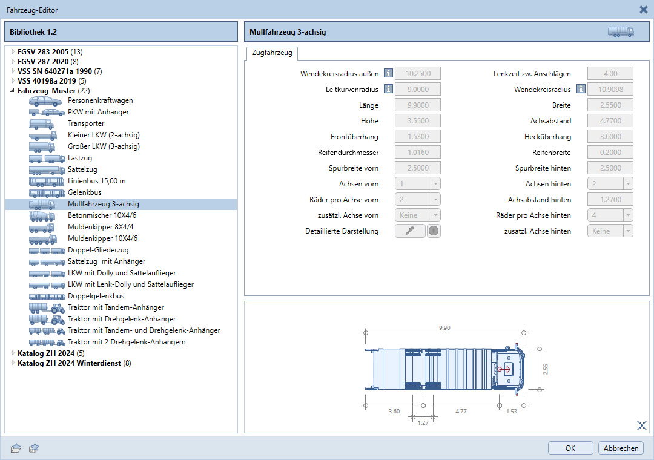This screenshot has width=654, height=460.
Task: Click the info icon next to Leitkurvenradius
Action: coord(388,90)
